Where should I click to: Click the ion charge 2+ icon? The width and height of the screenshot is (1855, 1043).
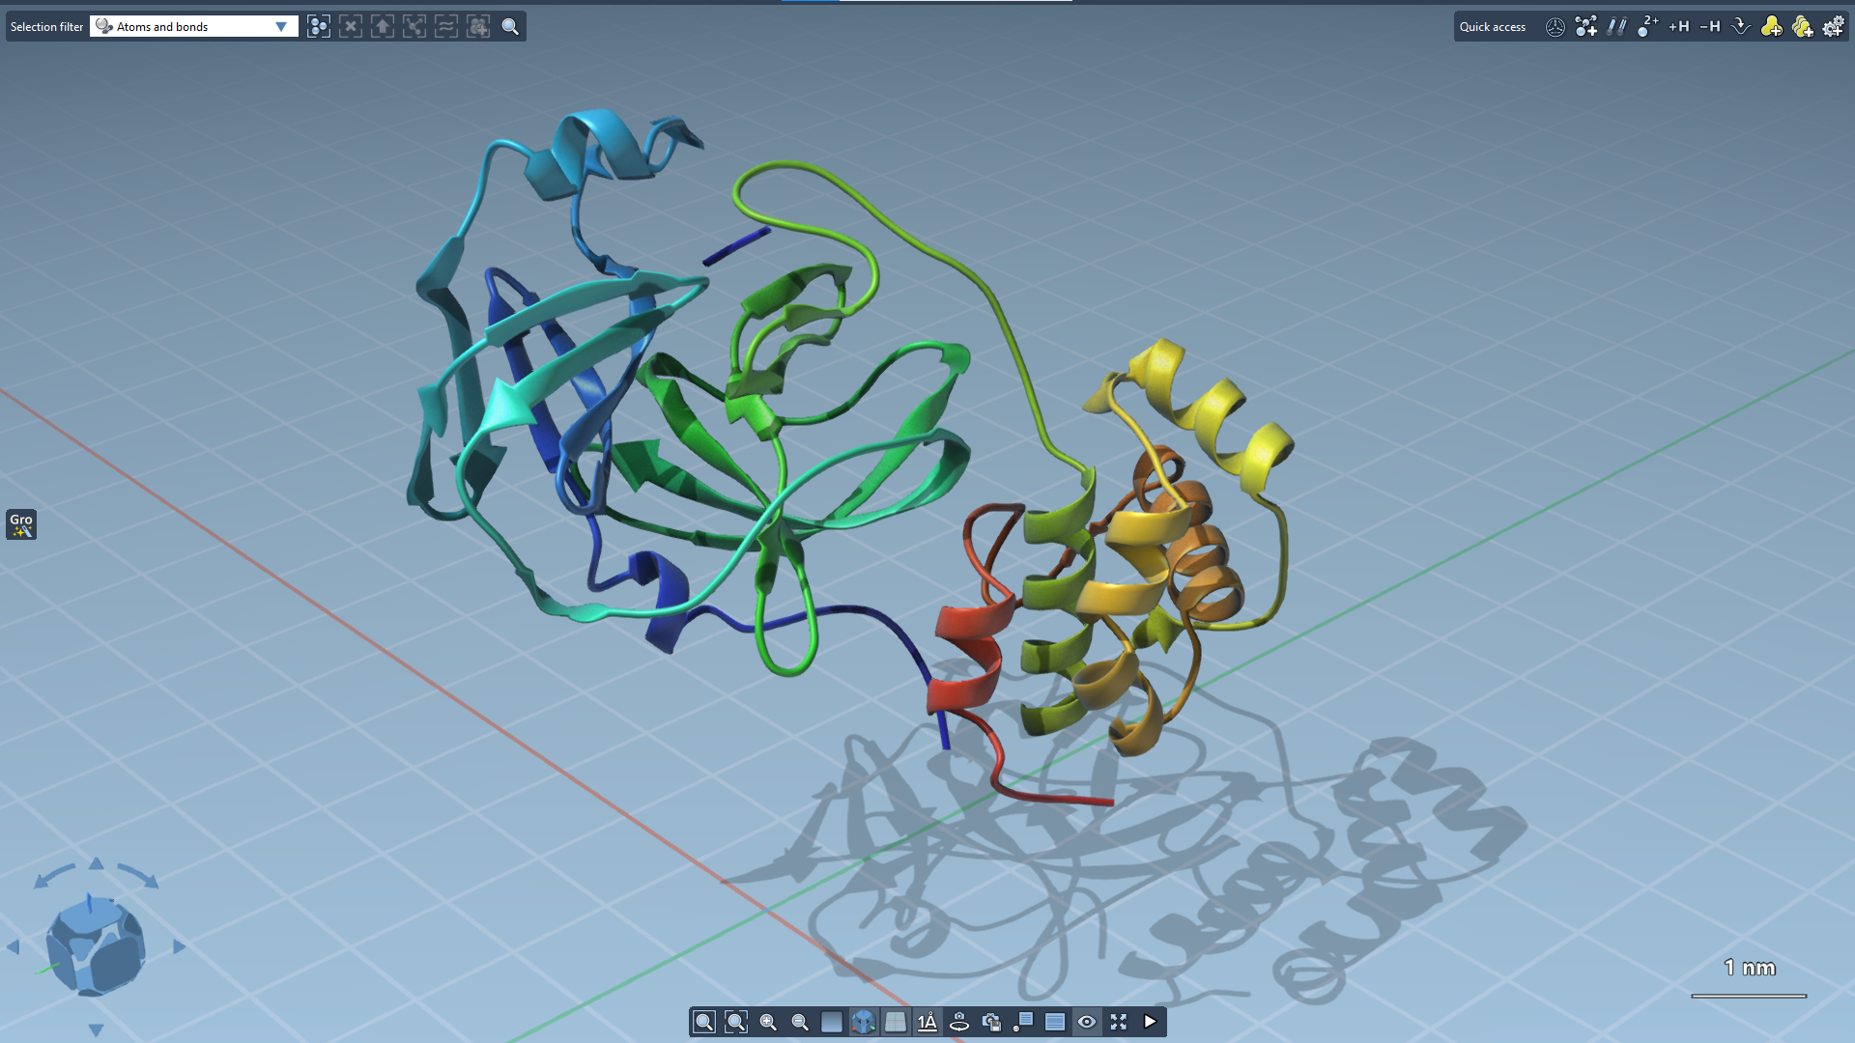click(1647, 26)
